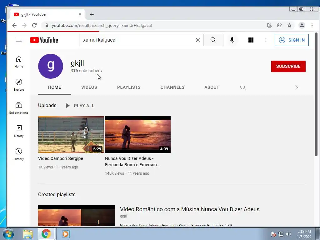Select the gkjll - YouTube browser tab
This screenshot has height=240, width=320.
(47, 14)
